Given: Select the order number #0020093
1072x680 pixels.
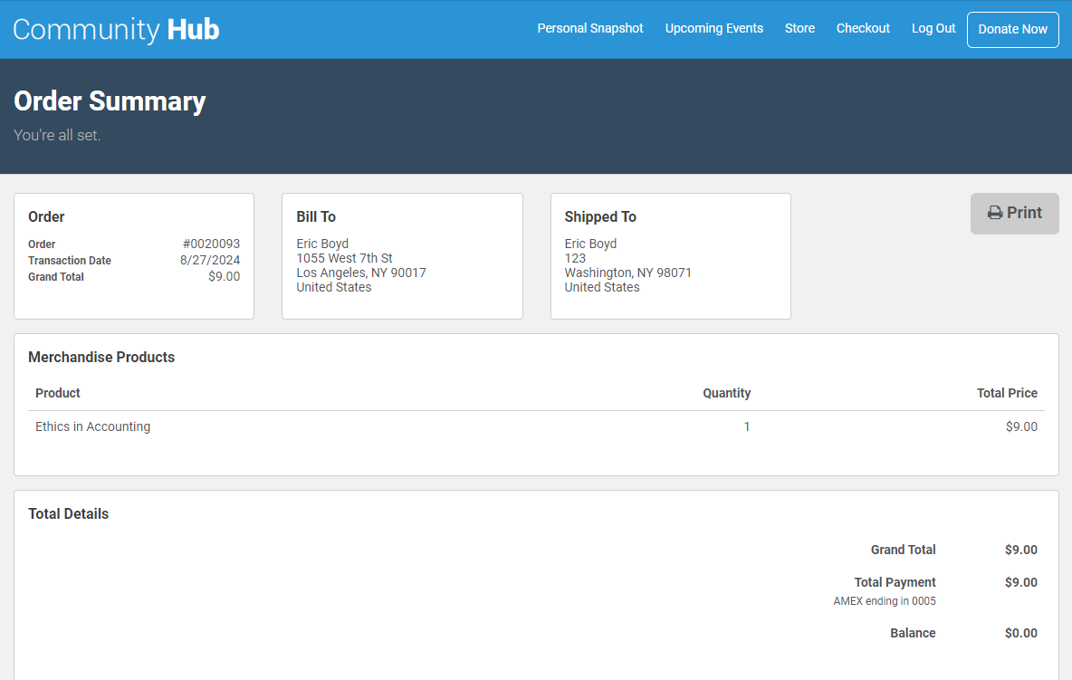Looking at the screenshot, I should 211,244.
